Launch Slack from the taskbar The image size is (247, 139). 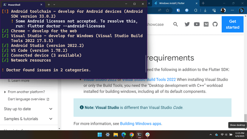coord(147,135)
